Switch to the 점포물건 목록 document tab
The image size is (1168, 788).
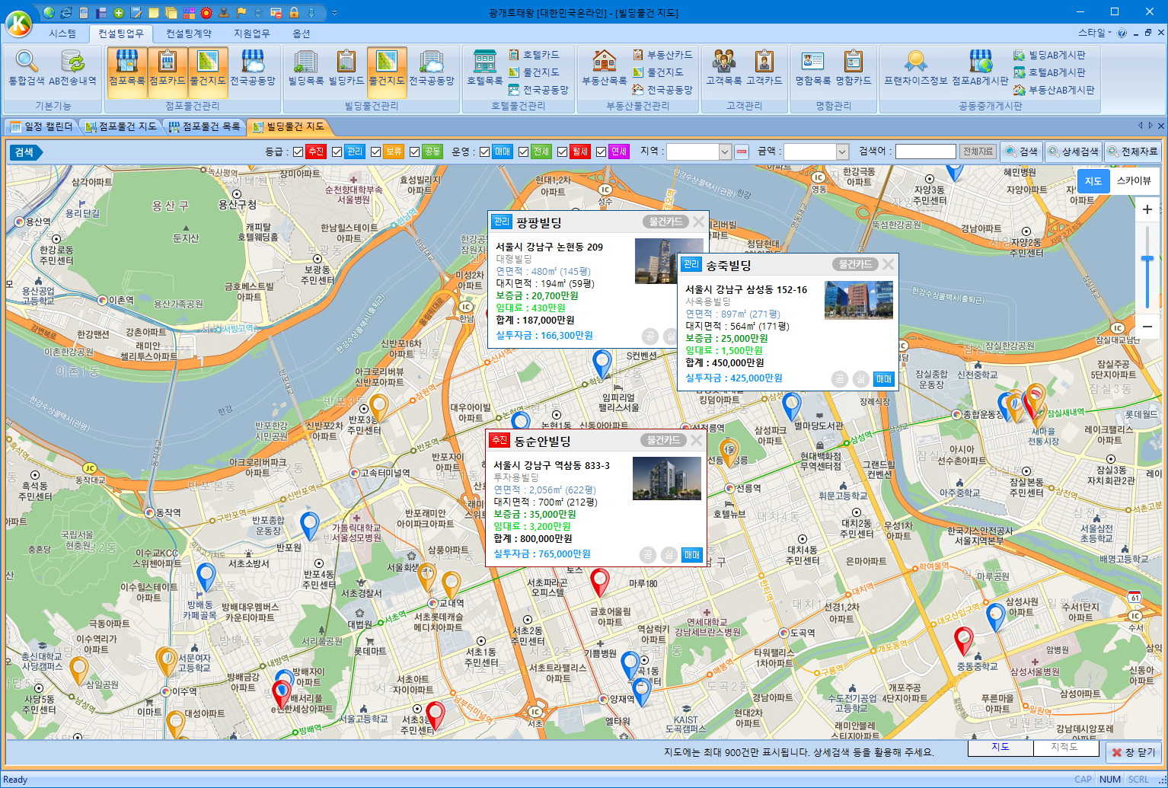tap(204, 126)
